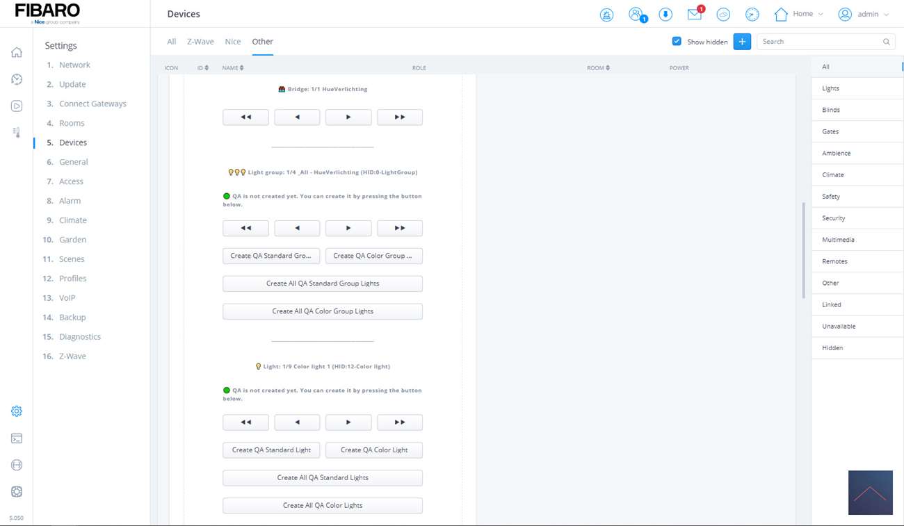Open the users icon with badge
This screenshot has height=526, width=904.
pos(636,15)
